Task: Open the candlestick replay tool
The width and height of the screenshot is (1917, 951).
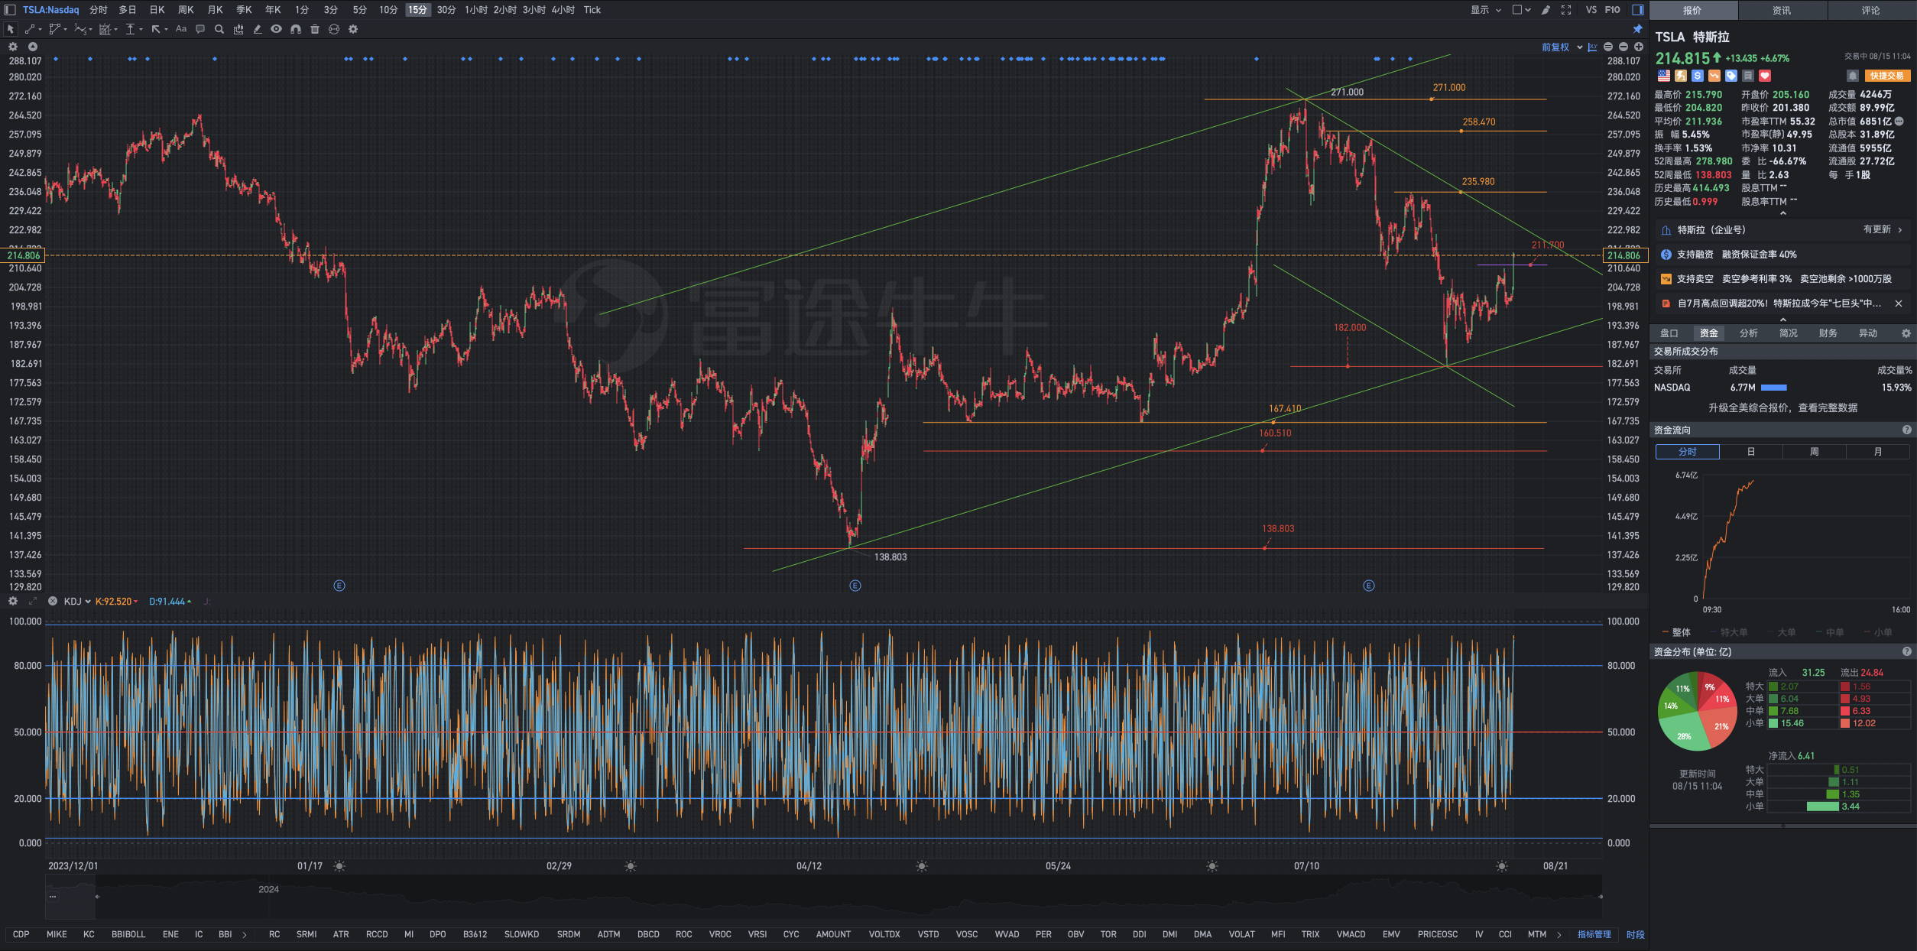Action: tap(238, 29)
